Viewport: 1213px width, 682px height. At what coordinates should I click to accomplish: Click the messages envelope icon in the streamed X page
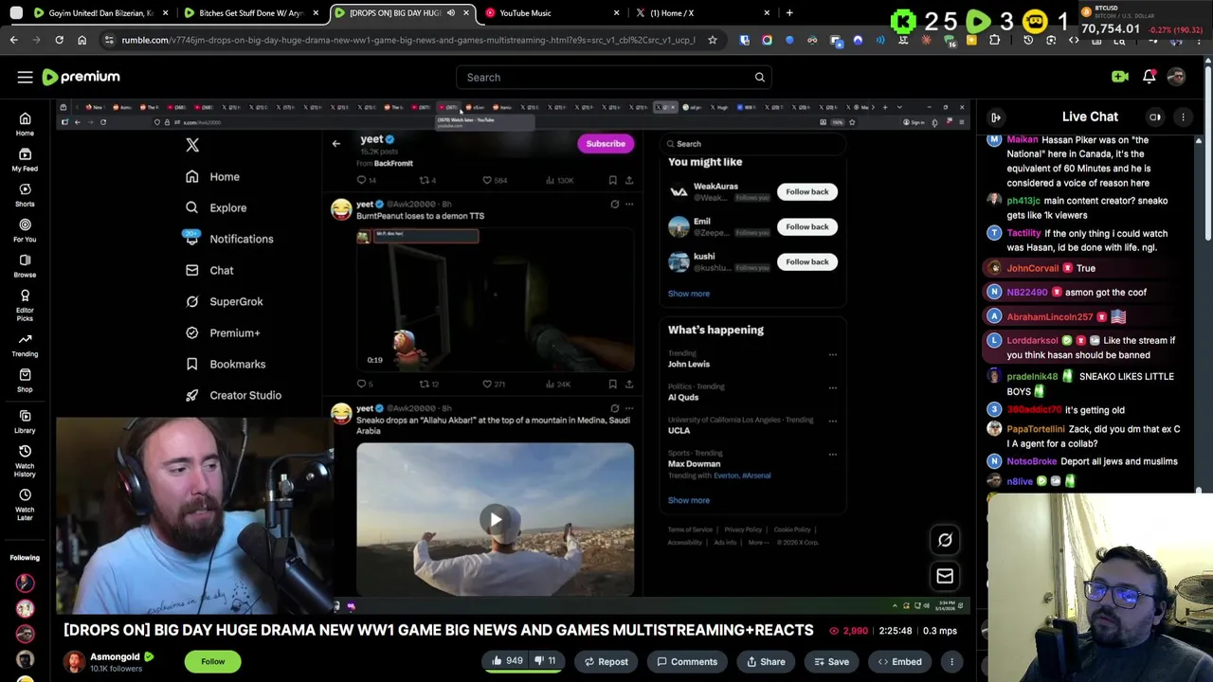[x=945, y=576]
